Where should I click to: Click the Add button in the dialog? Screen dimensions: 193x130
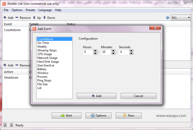click(96, 96)
